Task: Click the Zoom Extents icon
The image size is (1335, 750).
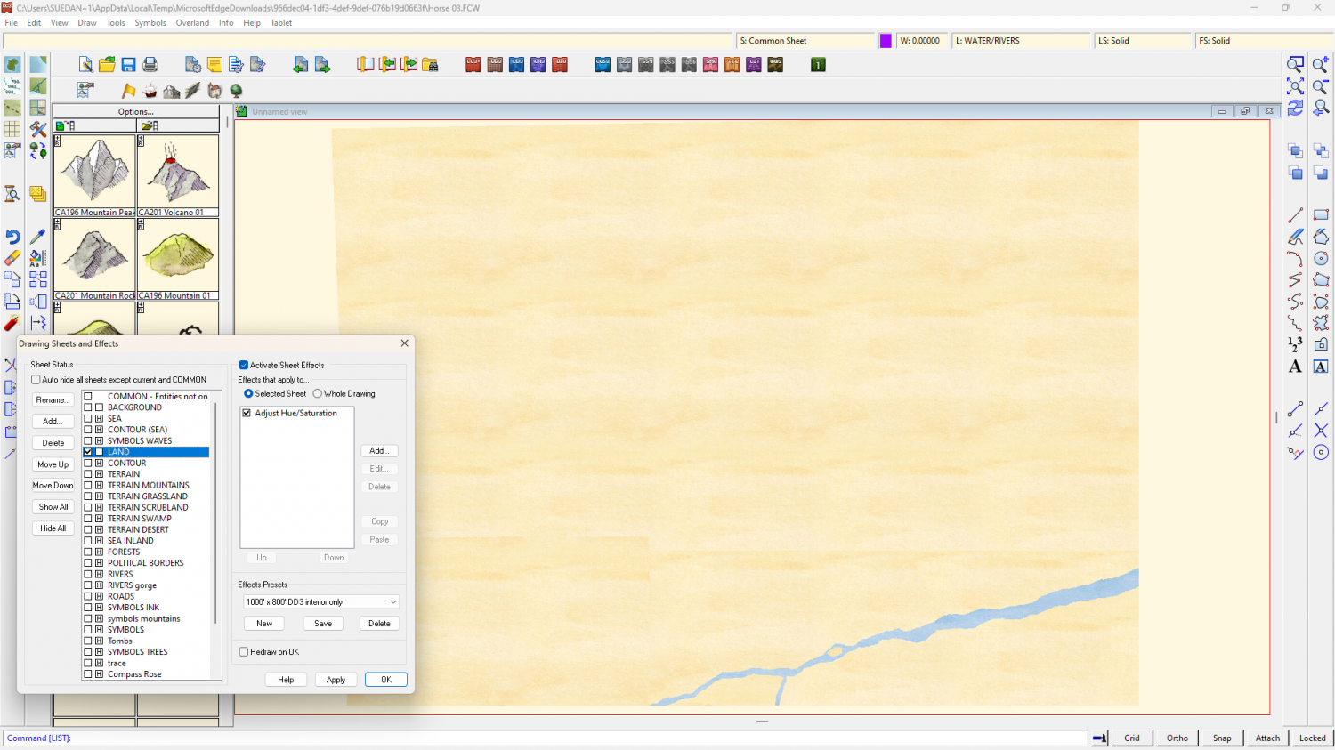Action: pyautogui.click(x=1295, y=86)
